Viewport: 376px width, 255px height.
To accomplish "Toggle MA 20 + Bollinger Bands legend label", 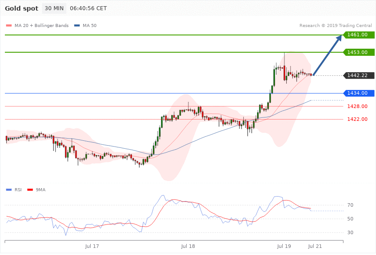I will pos(42,25).
